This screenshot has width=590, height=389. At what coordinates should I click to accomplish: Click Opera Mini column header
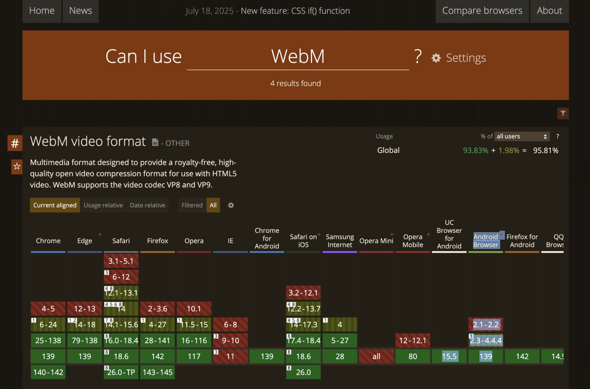(x=376, y=241)
